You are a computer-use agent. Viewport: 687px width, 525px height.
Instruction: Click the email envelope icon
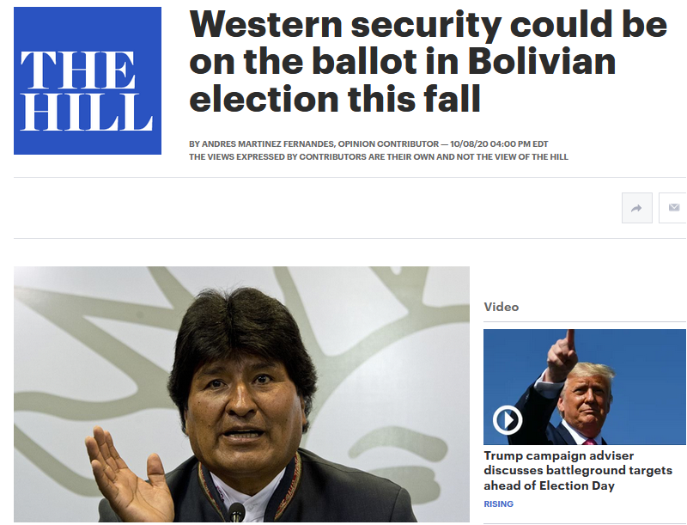pos(674,208)
